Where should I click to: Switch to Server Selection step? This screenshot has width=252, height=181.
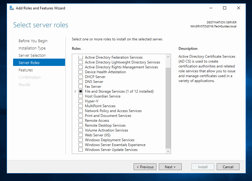tap(32, 56)
